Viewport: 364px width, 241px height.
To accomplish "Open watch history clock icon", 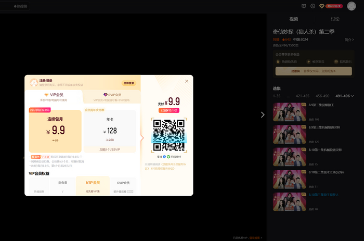I will click(313, 6).
